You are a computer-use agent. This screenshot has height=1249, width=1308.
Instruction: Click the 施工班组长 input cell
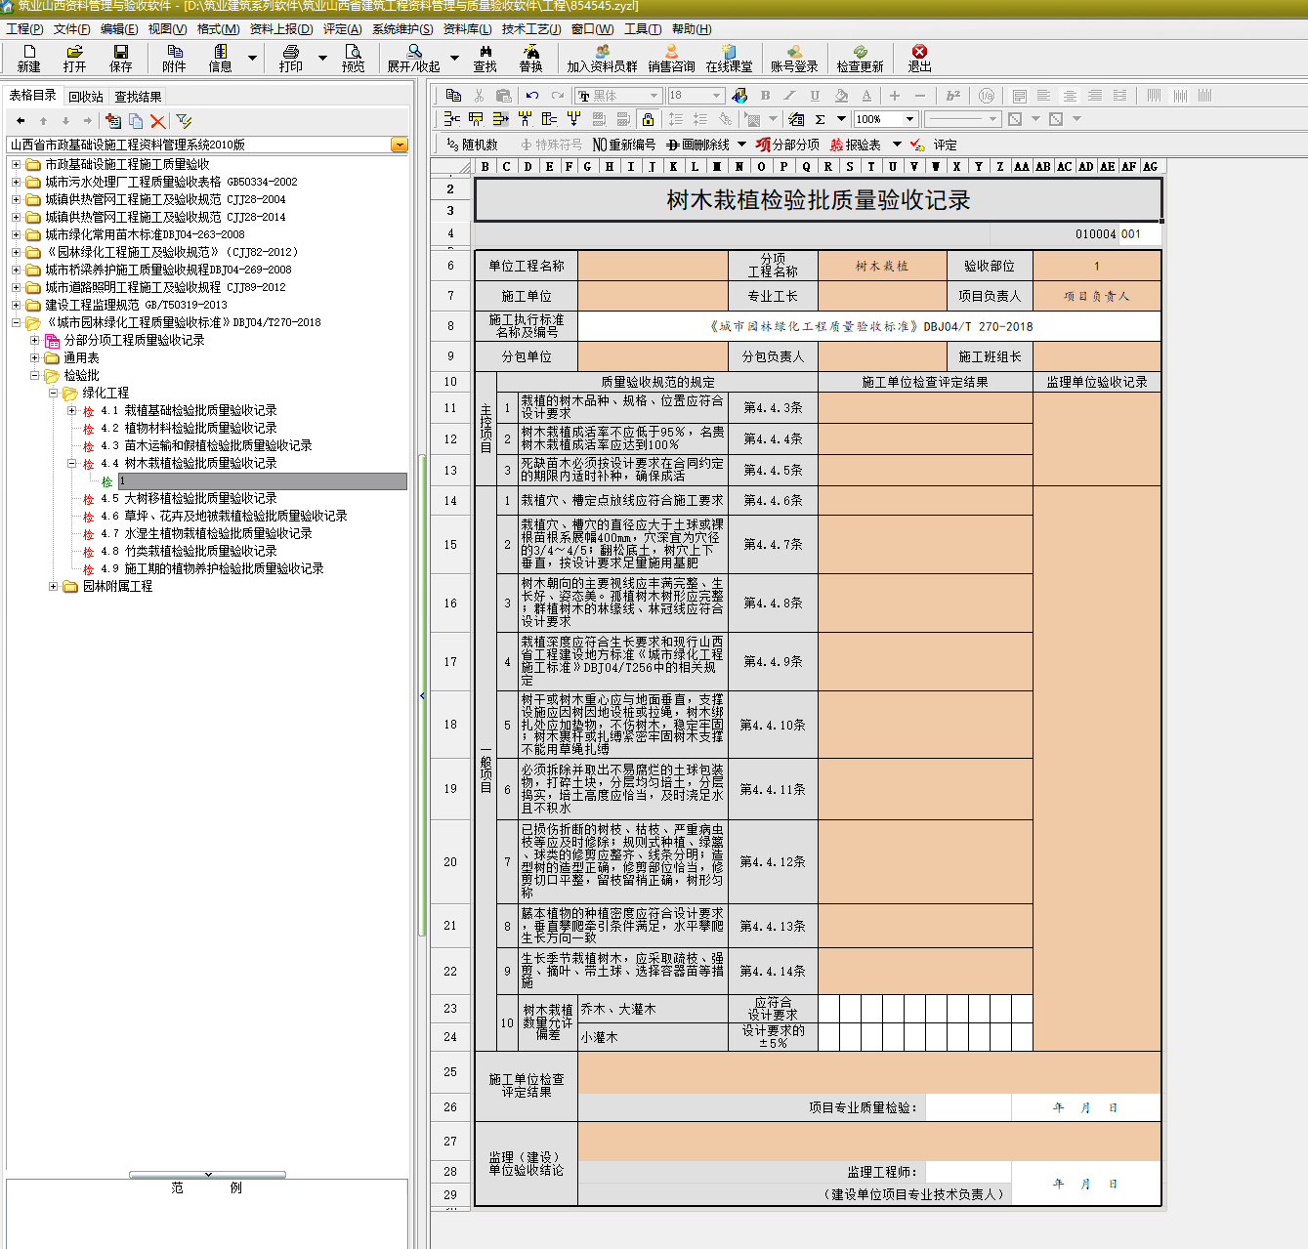[x=1097, y=356]
